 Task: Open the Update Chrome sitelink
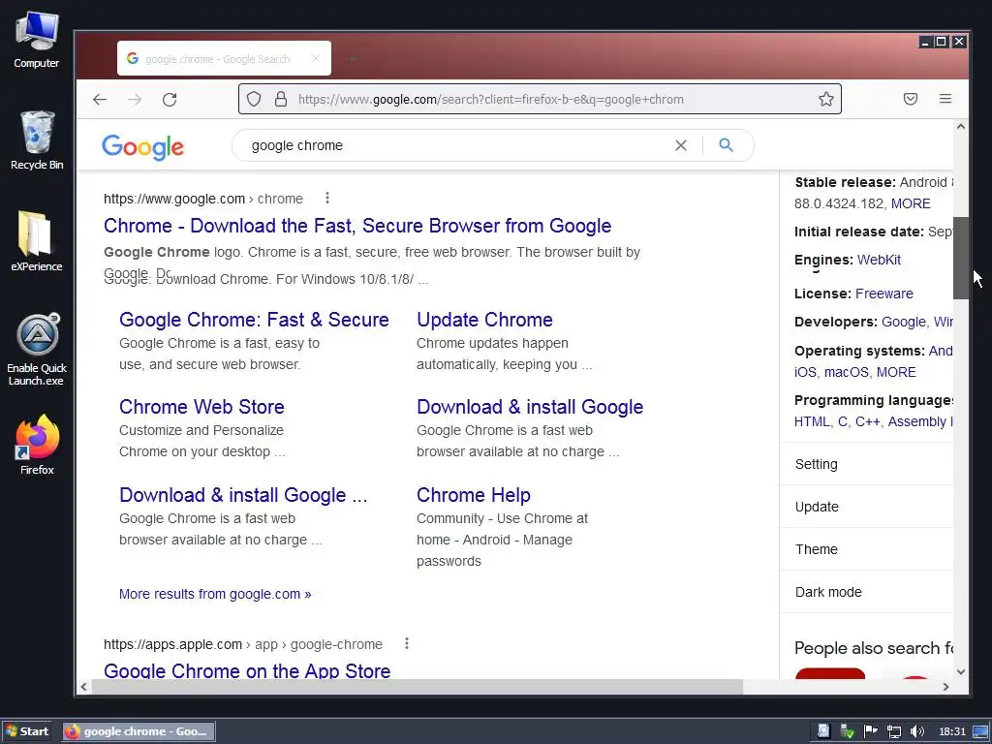tap(484, 320)
